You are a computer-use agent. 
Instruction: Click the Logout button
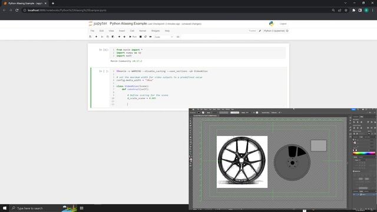283,24
